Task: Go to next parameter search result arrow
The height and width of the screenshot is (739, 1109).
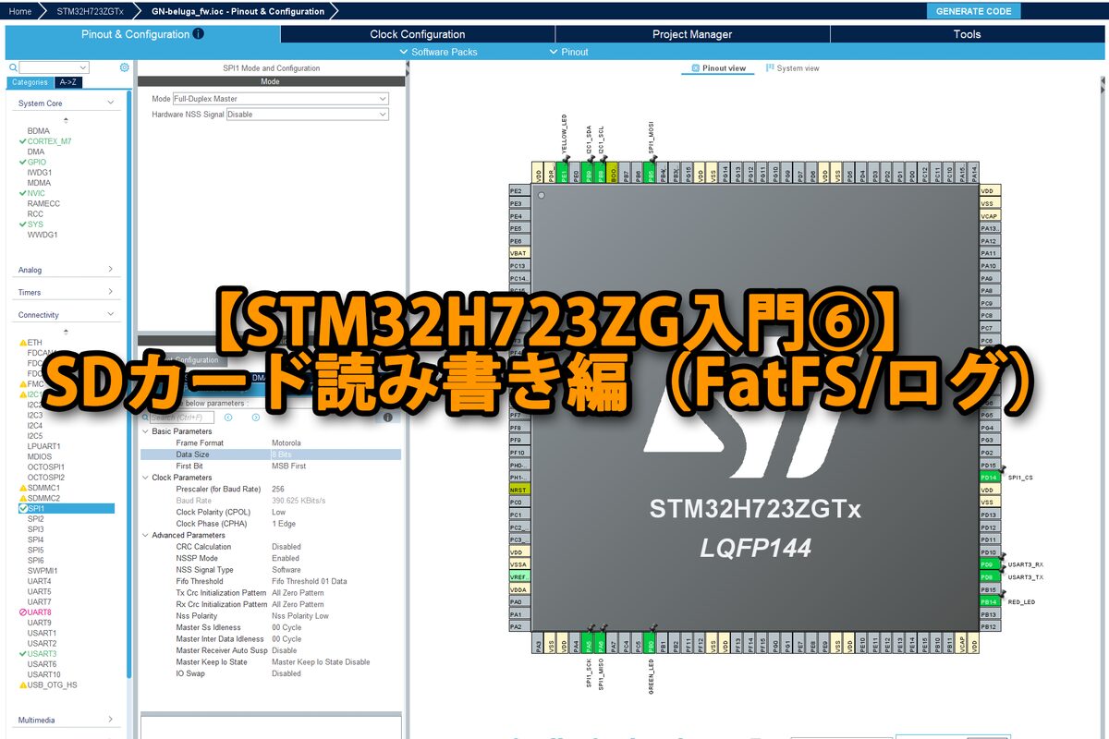Action: 255,418
